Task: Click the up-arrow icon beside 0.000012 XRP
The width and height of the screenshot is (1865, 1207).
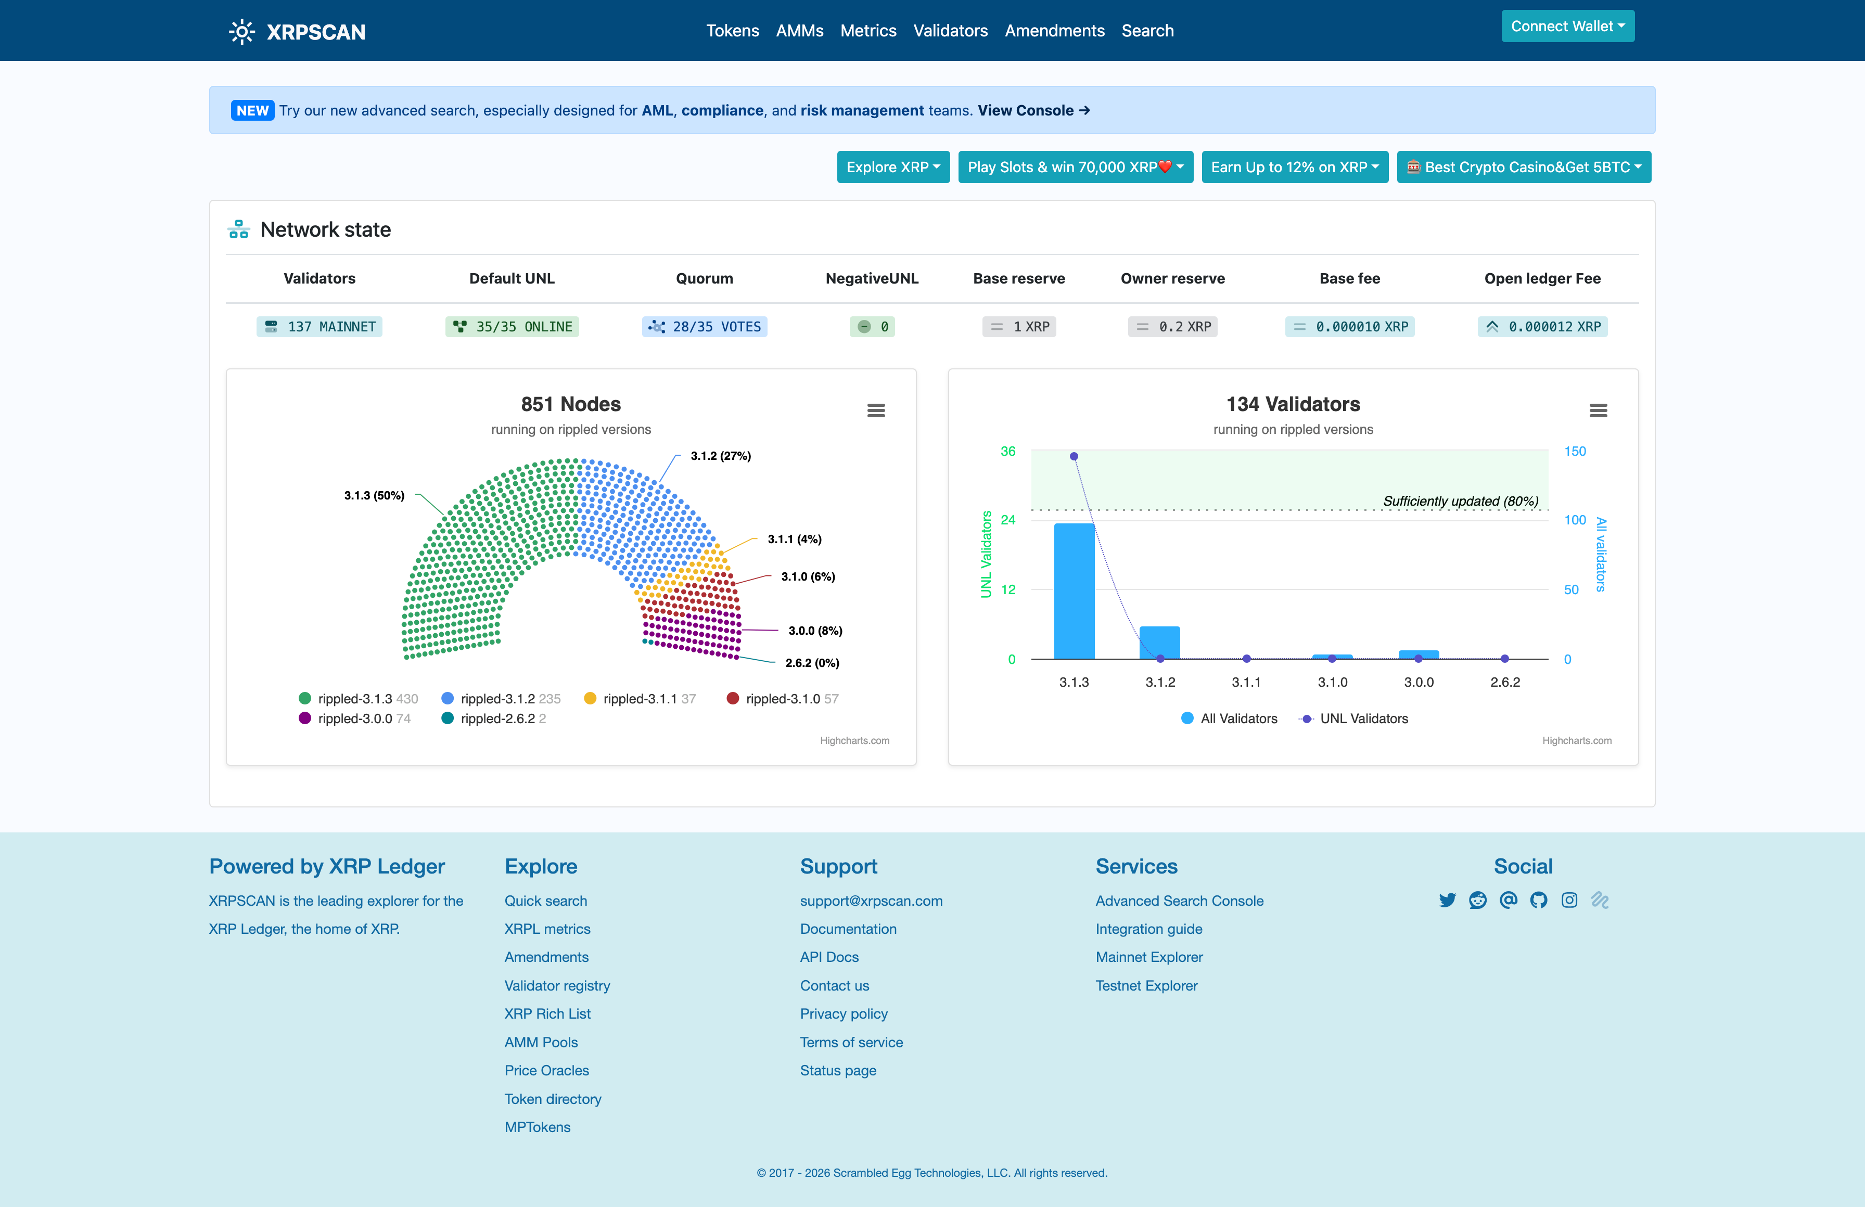Action: point(1493,327)
